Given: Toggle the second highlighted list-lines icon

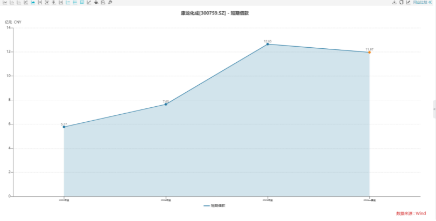Looking at the screenshot, I should pyautogui.click(x=75, y=3).
